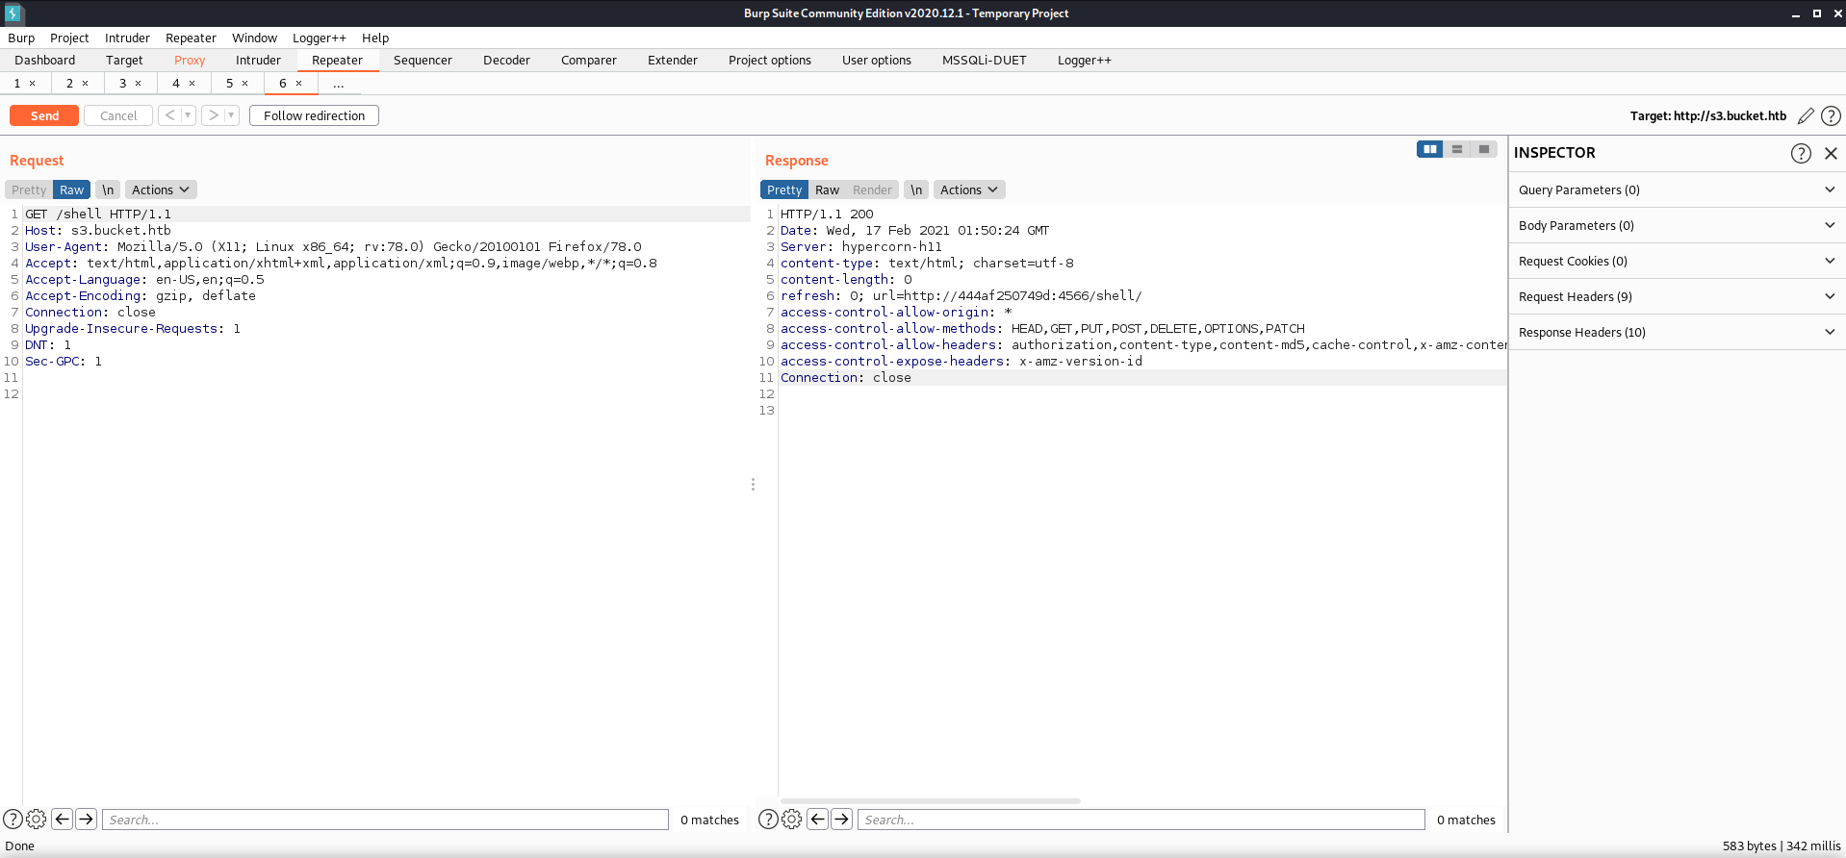
Task: Open the Window menu
Action: click(254, 38)
